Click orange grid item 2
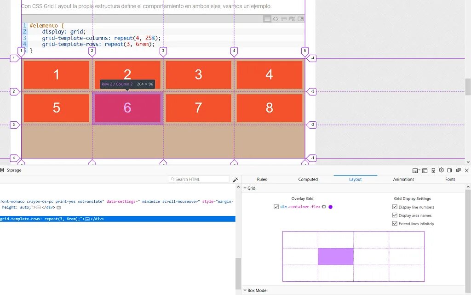 [127, 75]
